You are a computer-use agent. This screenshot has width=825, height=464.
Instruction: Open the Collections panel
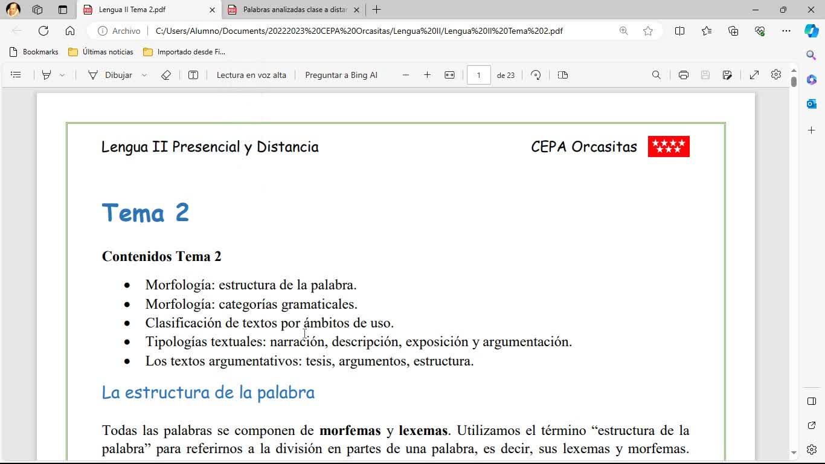733,31
